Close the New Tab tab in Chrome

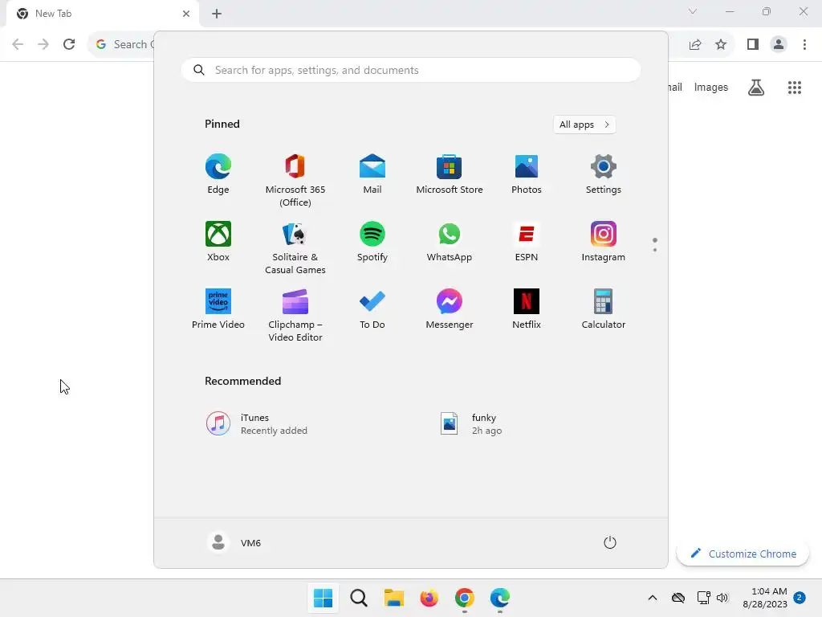(186, 14)
